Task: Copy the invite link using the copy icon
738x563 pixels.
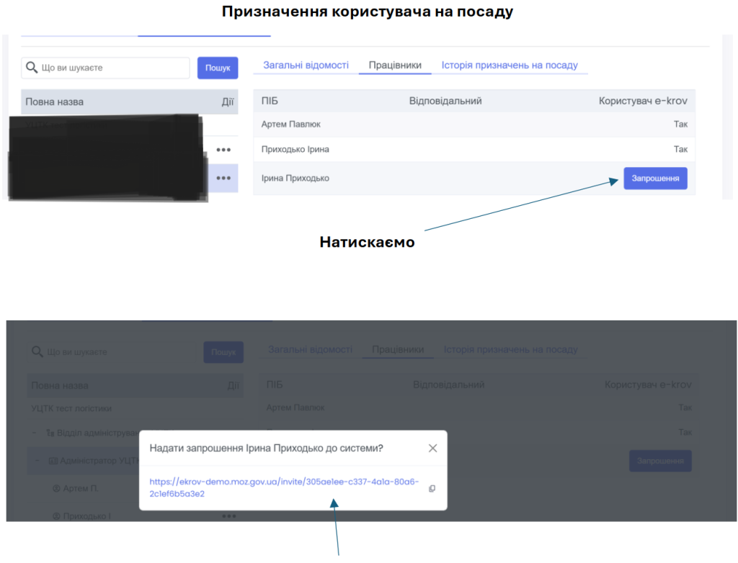Action: (x=432, y=488)
